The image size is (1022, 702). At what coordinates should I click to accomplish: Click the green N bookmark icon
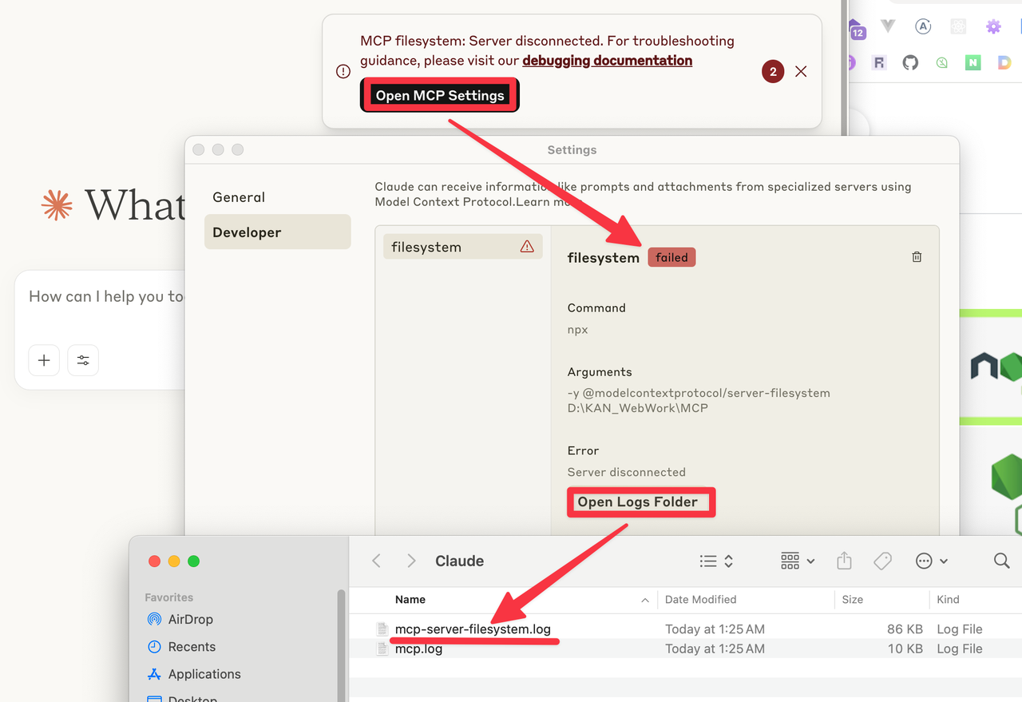pyautogui.click(x=972, y=62)
